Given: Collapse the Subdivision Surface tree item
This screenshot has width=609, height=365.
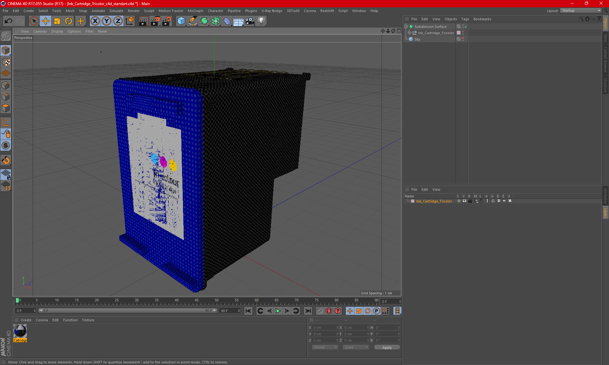Looking at the screenshot, I should coord(406,27).
